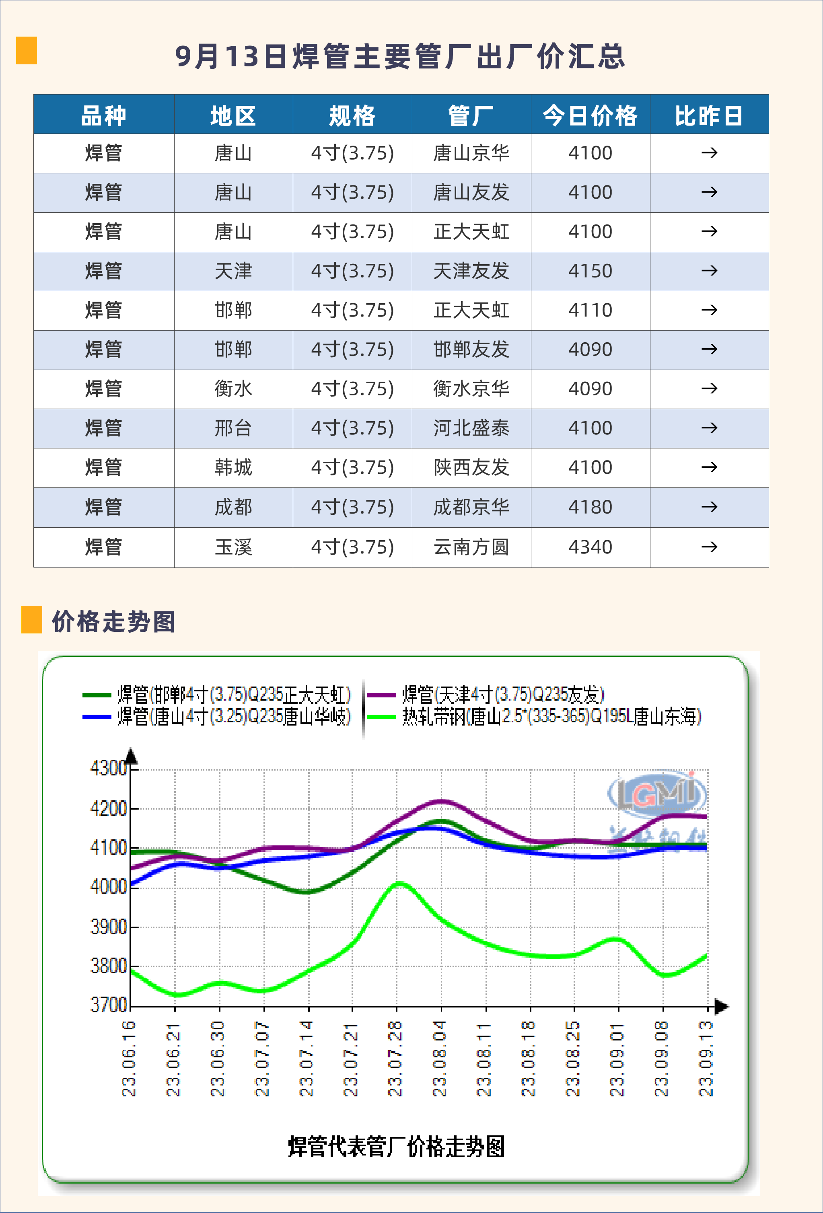Viewport: 823px width, 1213px height.
Task: Click the blue legend line for 唐山华岐
Action: [x=97, y=717]
